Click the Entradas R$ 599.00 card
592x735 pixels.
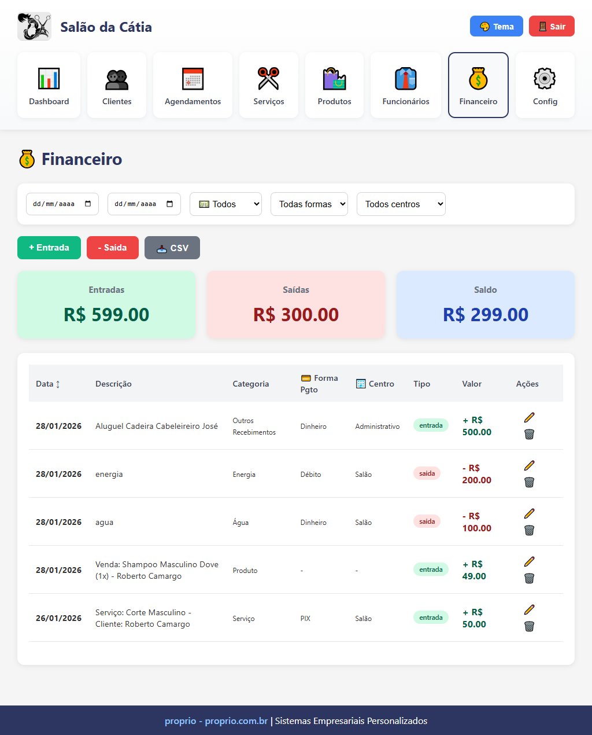[x=106, y=304]
